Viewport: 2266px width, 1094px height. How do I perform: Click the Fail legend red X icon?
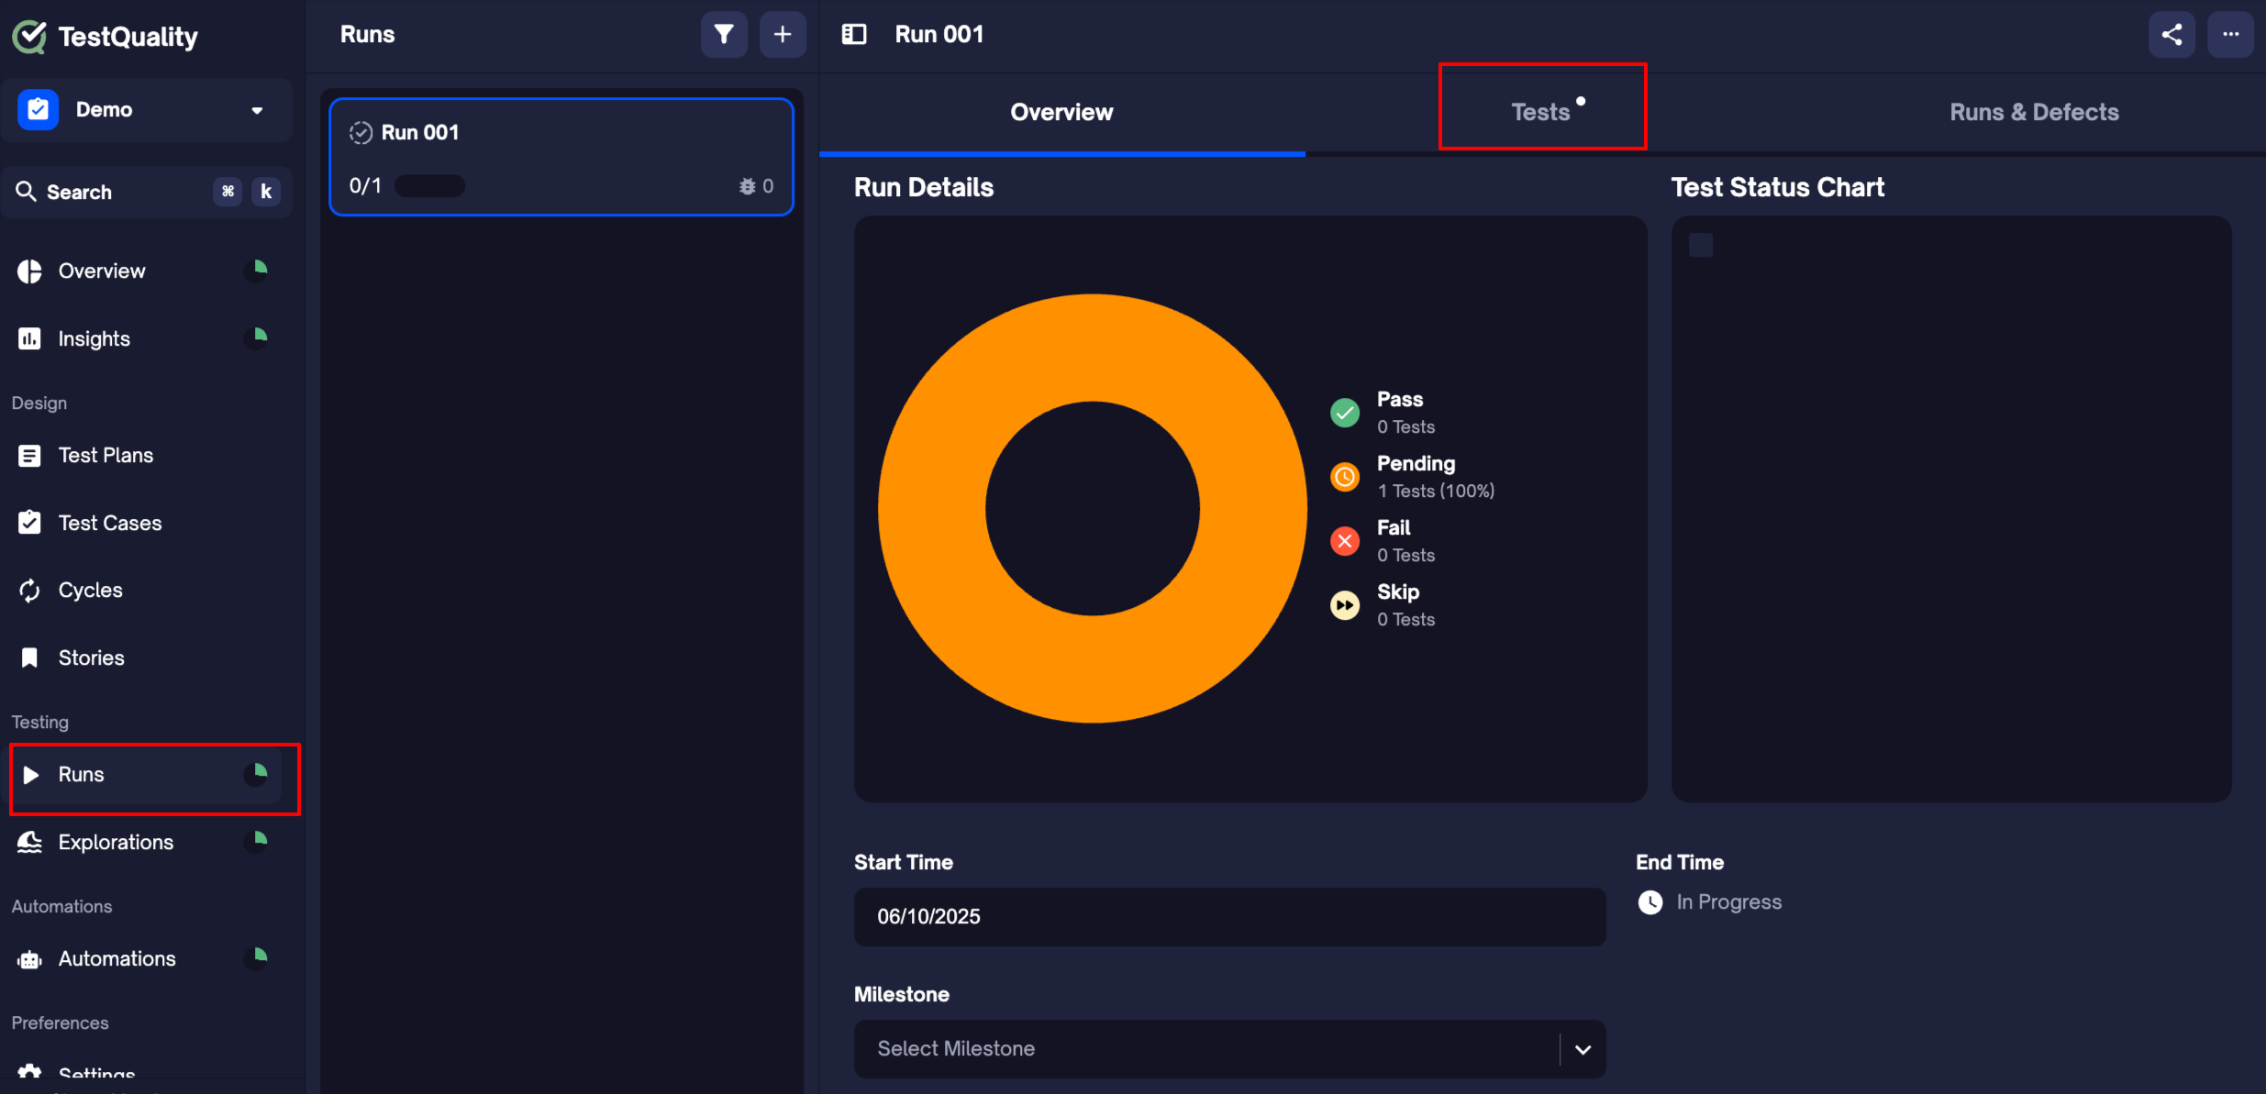[x=1345, y=541]
